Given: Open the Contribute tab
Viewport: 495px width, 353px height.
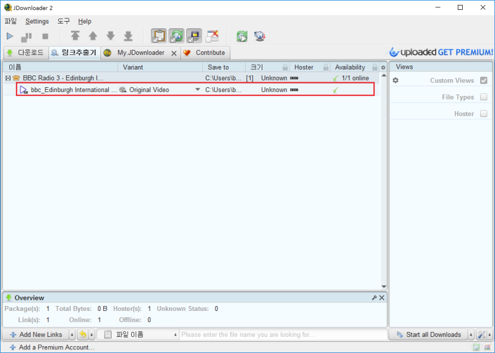Looking at the screenshot, I should 205,53.
